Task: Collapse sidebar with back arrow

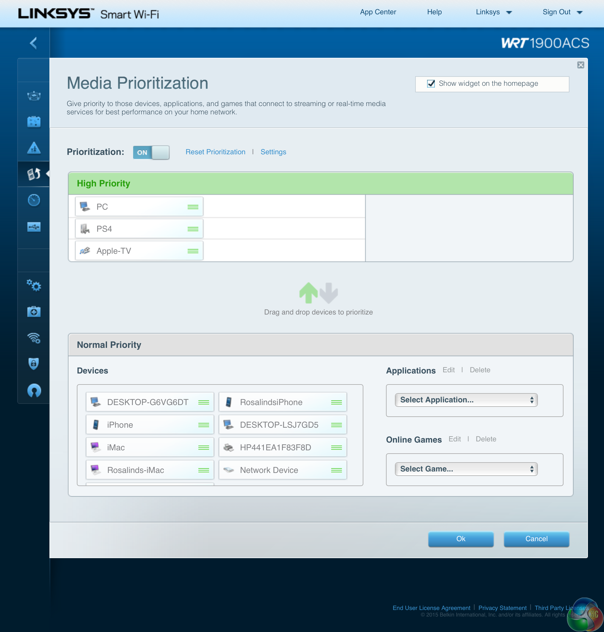Action: pos(33,43)
